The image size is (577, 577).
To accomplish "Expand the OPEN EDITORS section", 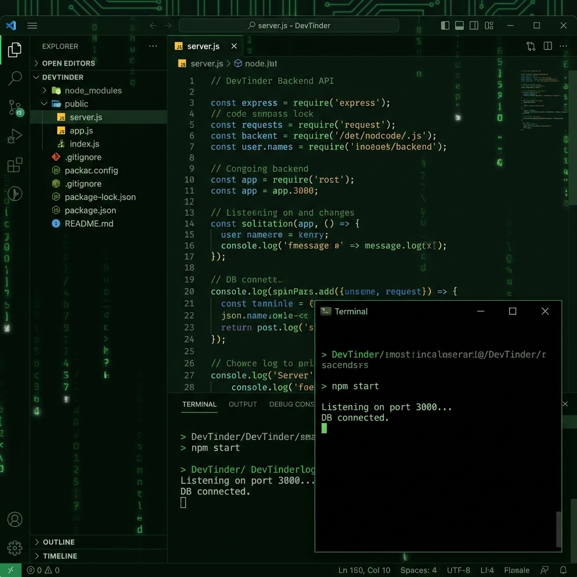I will (68, 63).
